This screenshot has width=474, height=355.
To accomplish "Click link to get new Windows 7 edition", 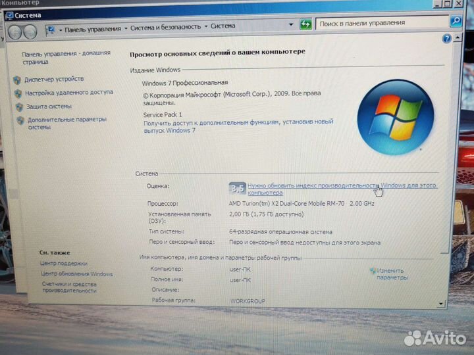I will coord(238,126).
